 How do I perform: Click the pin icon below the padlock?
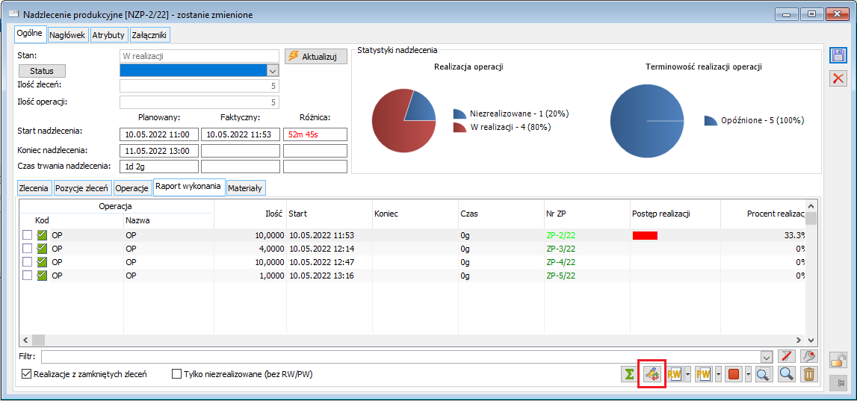pyautogui.click(x=838, y=384)
